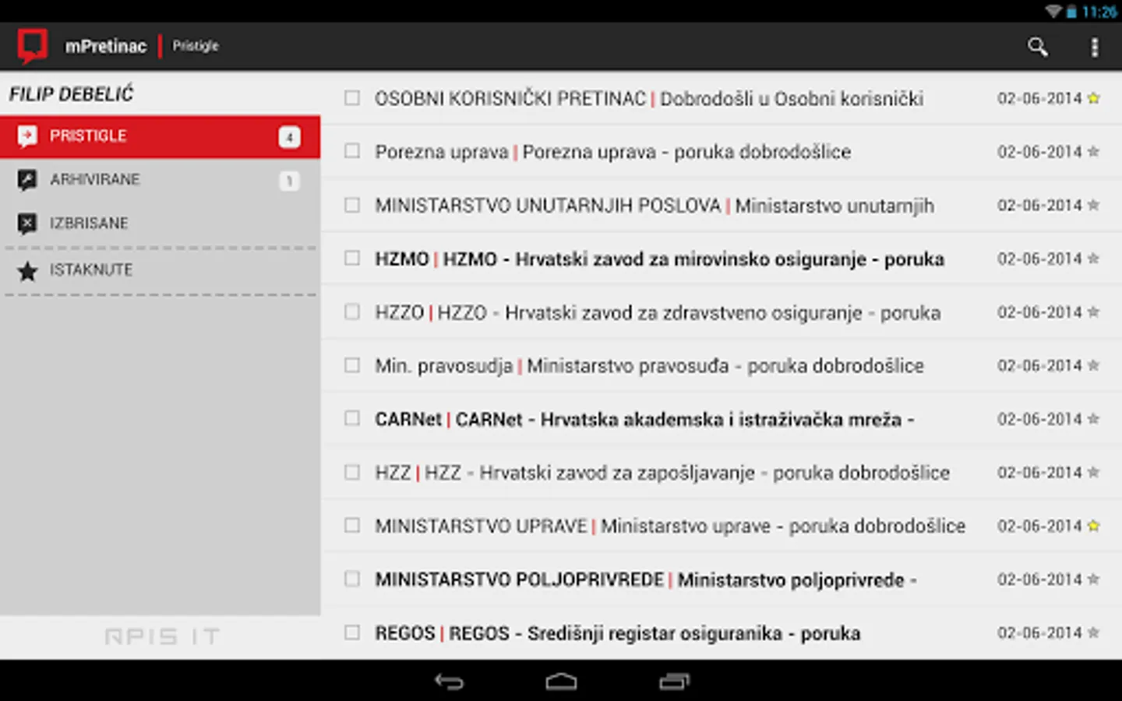1122x701 pixels.
Task: Select checkbox for OSOBNI KORISNIČKI PRETINAC message
Action: (352, 98)
